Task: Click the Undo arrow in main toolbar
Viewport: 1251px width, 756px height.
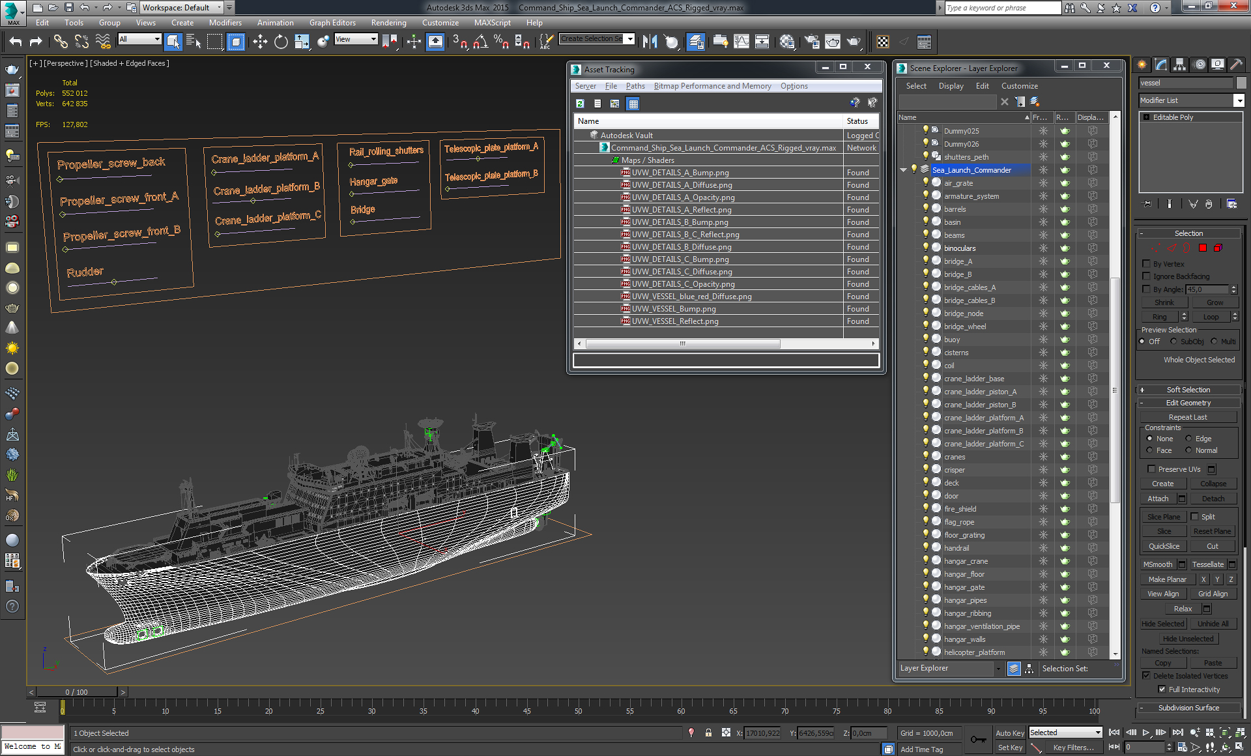Action: 16,42
